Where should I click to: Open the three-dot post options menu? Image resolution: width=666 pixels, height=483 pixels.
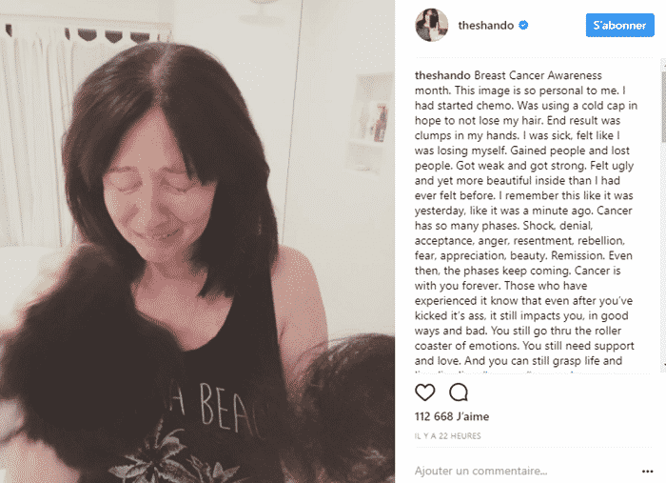[x=647, y=472]
